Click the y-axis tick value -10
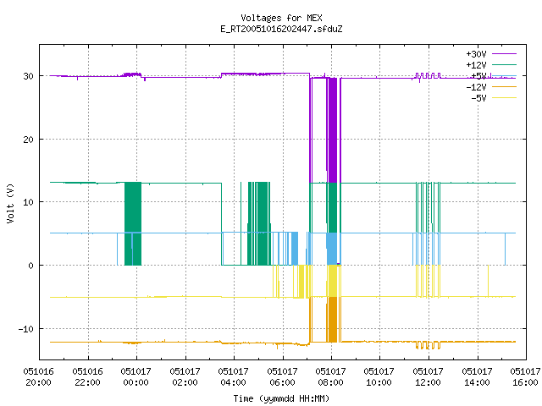Screen dimensions: 542x406 (26, 329)
